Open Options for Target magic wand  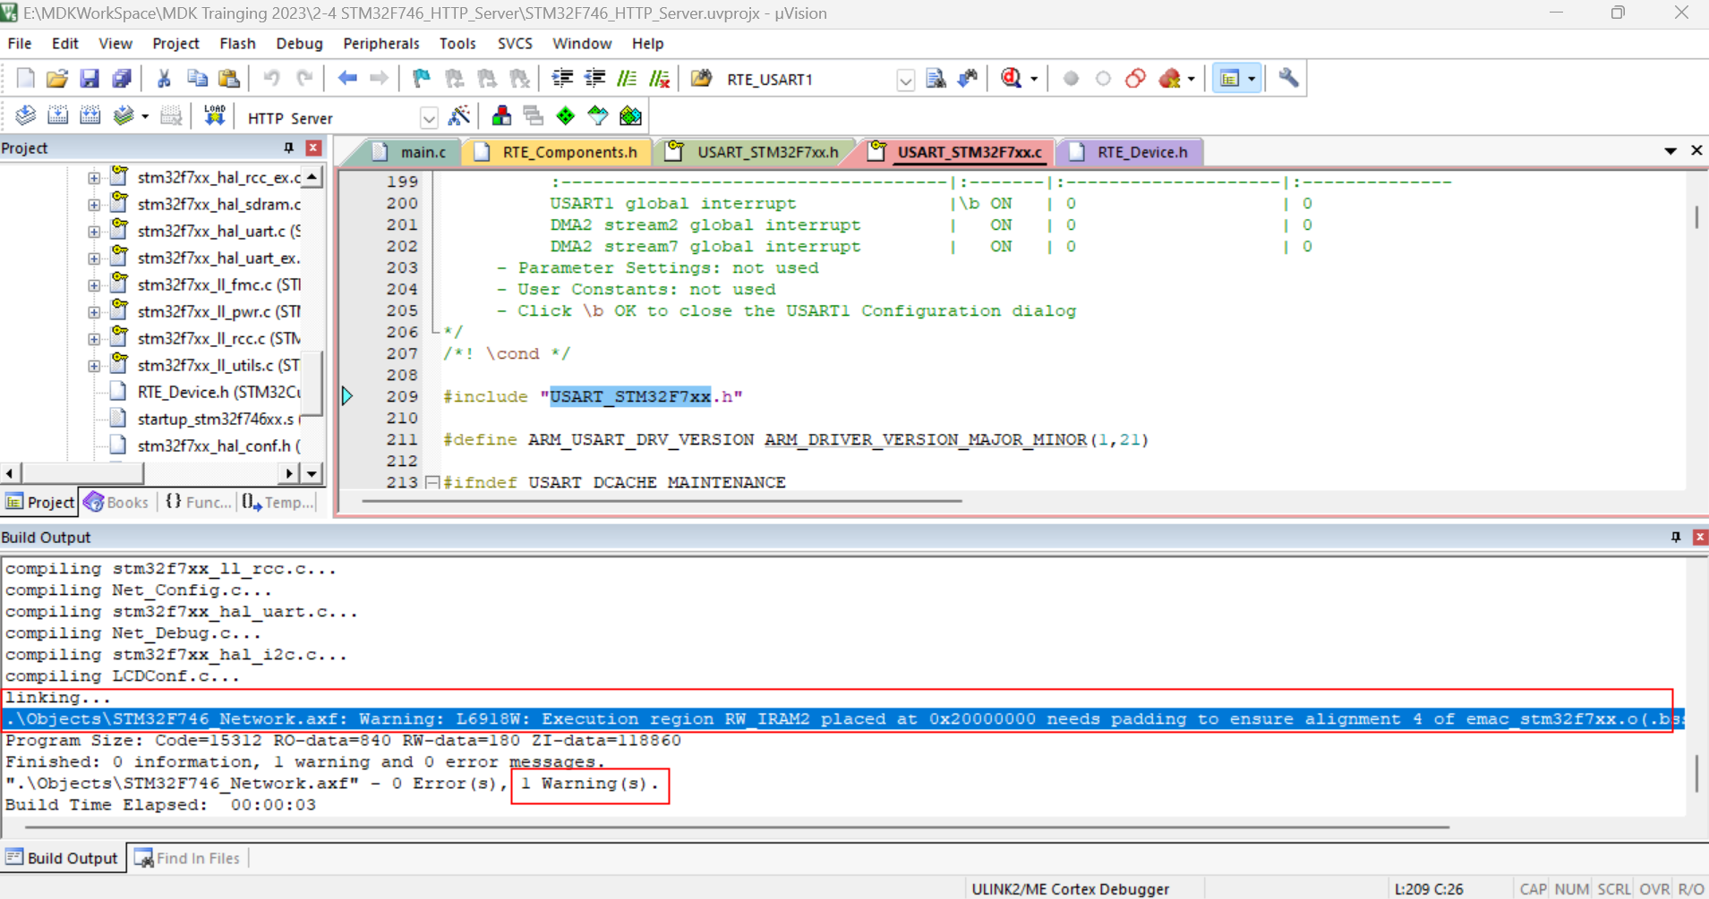[459, 116]
